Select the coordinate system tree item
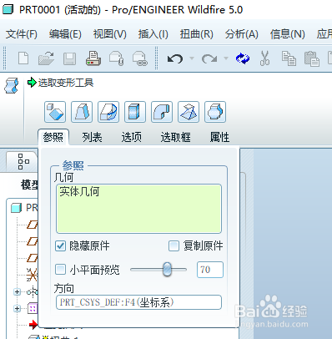Viewport: 332px width, 339px height. pyautogui.click(x=32, y=275)
